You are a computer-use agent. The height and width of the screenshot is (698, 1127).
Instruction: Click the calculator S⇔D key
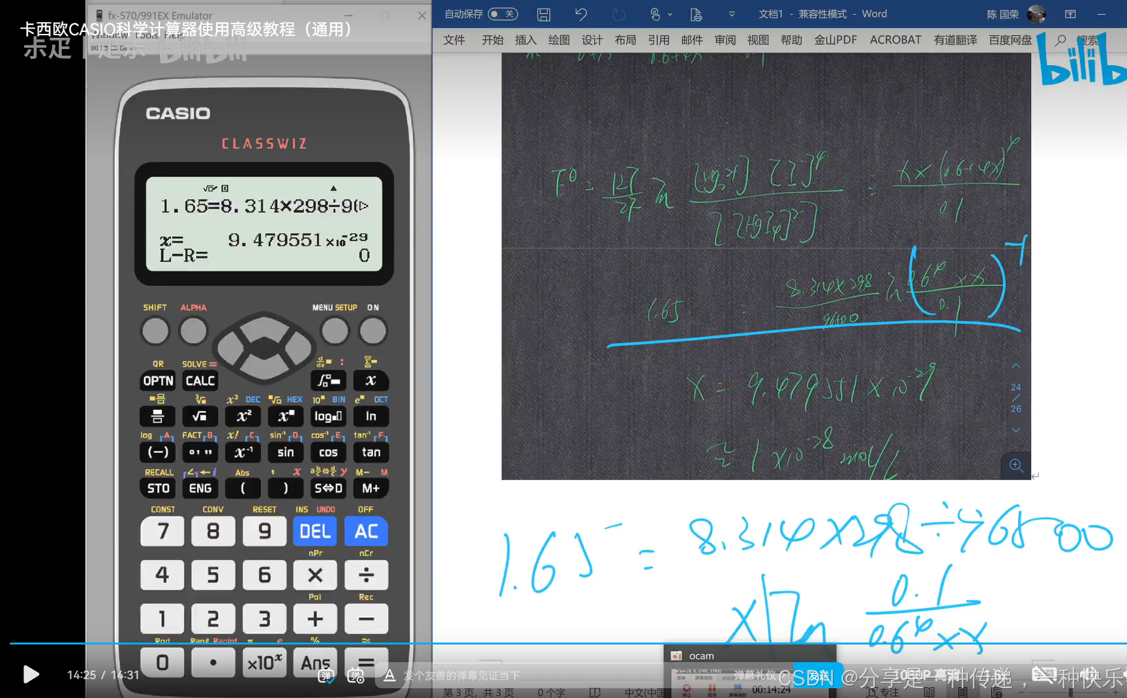[328, 488]
